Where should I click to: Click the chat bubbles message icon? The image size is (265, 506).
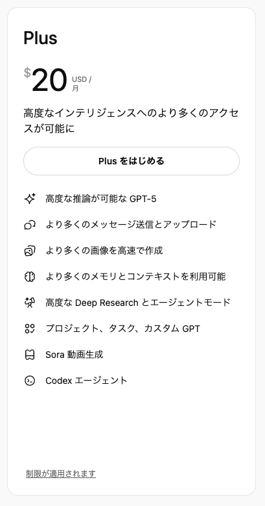click(30, 225)
